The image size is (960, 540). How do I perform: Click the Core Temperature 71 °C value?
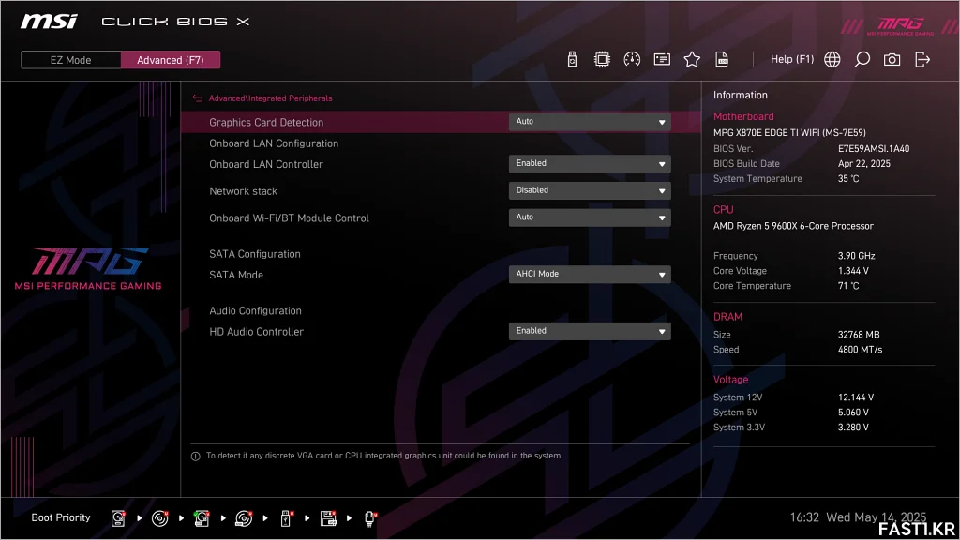(848, 286)
